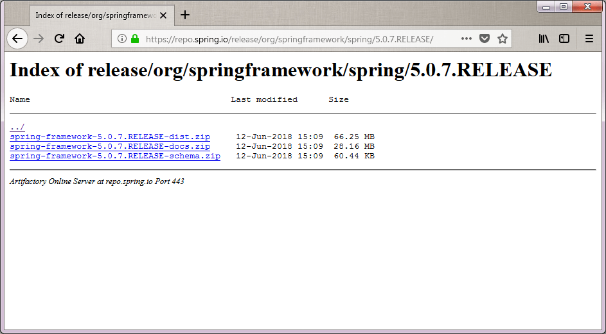Screen dimensions: 606x334
Task: Open the parent directory ../ link
Action: pos(17,127)
